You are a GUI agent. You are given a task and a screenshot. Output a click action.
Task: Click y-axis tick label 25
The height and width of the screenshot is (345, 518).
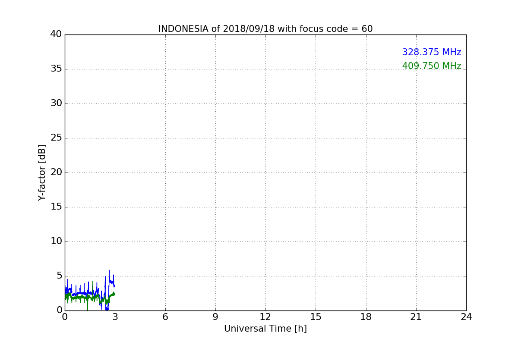pos(56,138)
